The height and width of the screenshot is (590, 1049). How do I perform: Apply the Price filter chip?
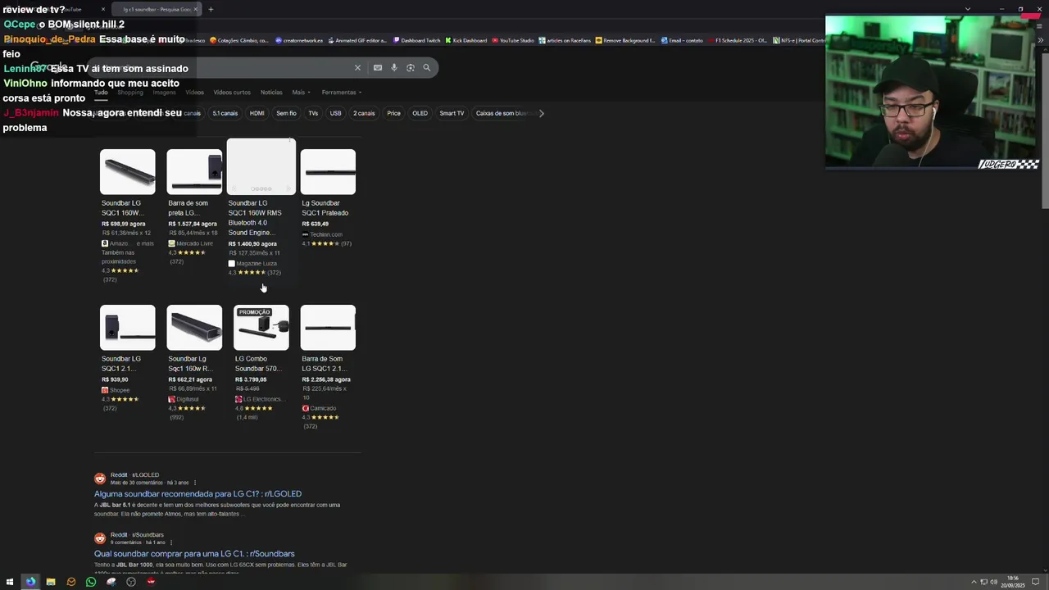click(x=393, y=113)
